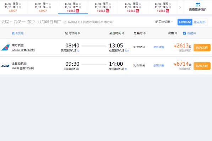This screenshot has width=212, height=141.
Task: Select the 11/05 – 11/12 date tab
Action: pyautogui.click(x=73, y=7)
